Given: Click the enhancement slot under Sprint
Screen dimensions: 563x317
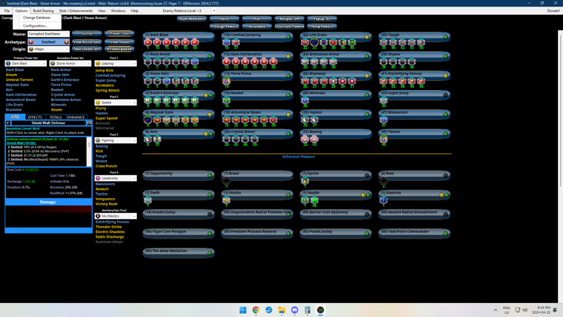Looking at the screenshot, I should click(x=305, y=181).
